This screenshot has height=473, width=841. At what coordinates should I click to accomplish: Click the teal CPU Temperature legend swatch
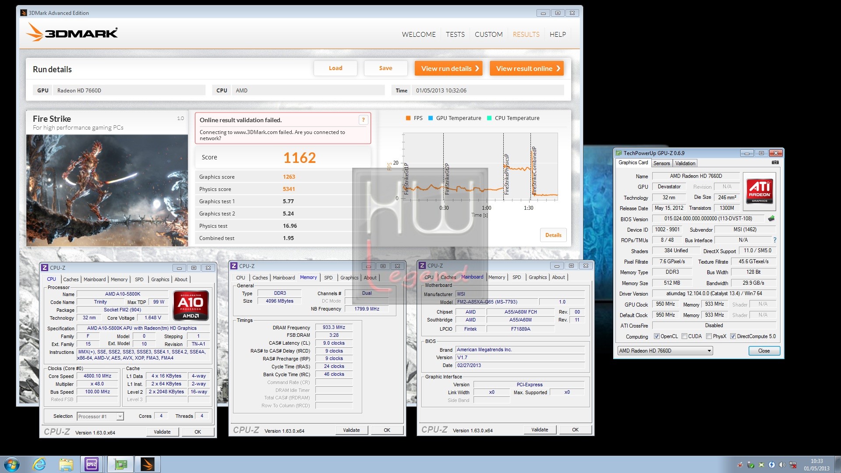[489, 118]
